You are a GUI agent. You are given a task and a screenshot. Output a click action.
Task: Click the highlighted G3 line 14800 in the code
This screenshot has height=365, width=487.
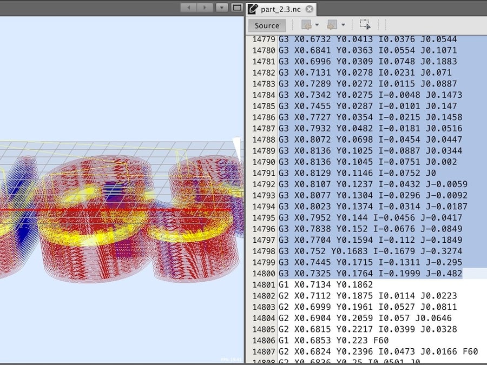click(368, 274)
